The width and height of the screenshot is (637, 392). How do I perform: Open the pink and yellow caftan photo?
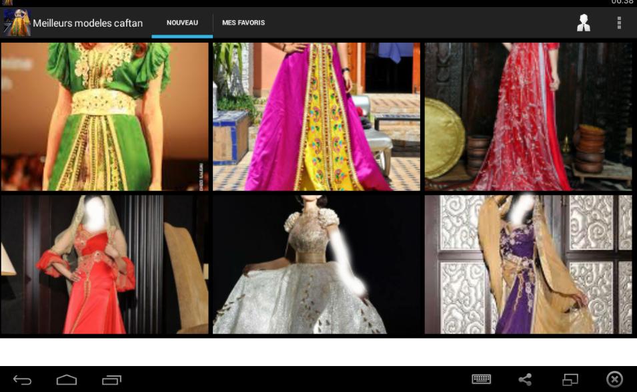click(317, 116)
